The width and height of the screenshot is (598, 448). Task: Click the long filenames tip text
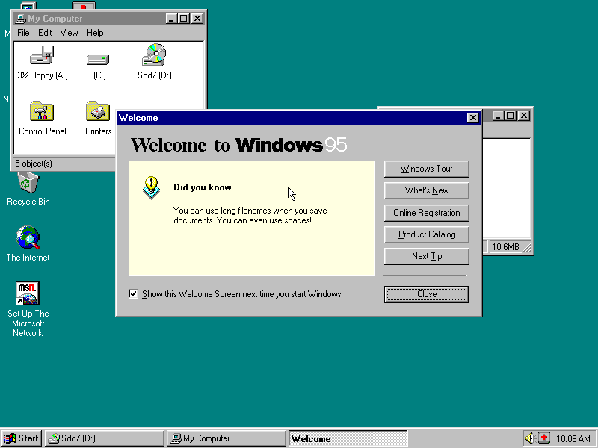(250, 215)
